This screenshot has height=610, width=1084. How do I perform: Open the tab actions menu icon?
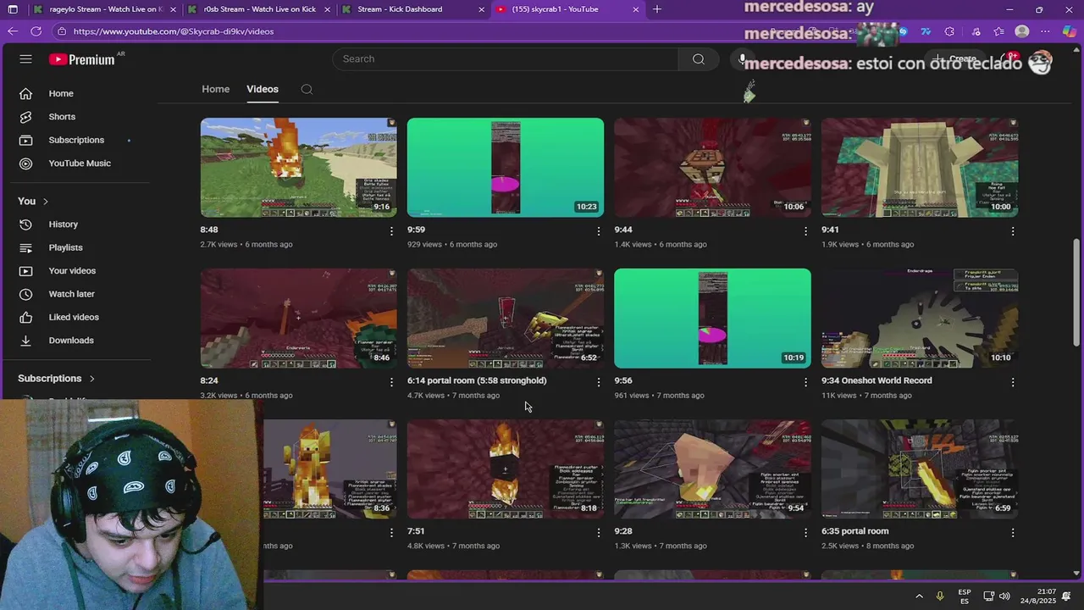point(13,9)
